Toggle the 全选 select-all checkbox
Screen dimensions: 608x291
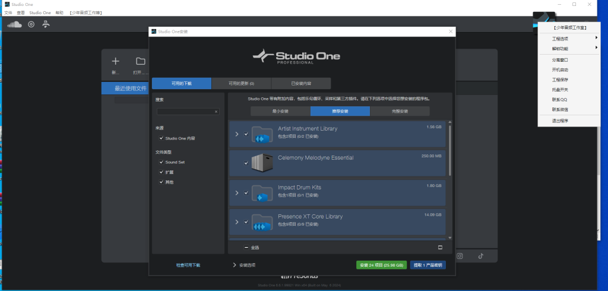(246, 247)
